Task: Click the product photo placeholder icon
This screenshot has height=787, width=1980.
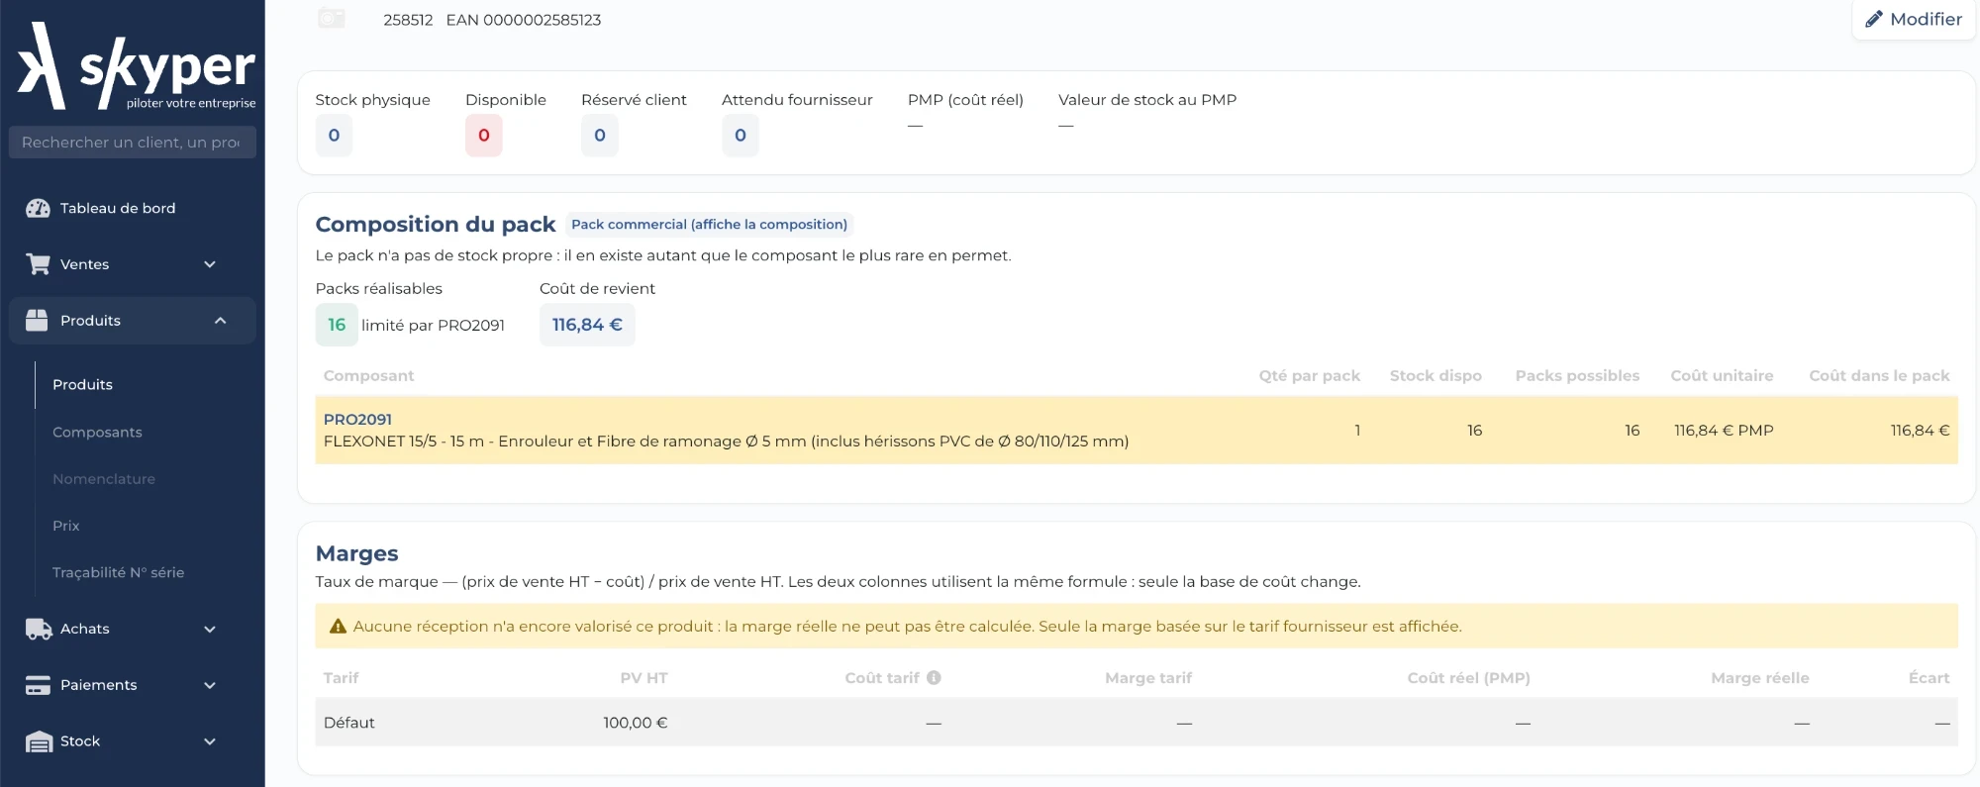Action: tap(332, 19)
